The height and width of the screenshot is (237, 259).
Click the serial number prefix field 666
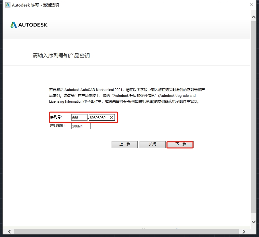[79, 117]
